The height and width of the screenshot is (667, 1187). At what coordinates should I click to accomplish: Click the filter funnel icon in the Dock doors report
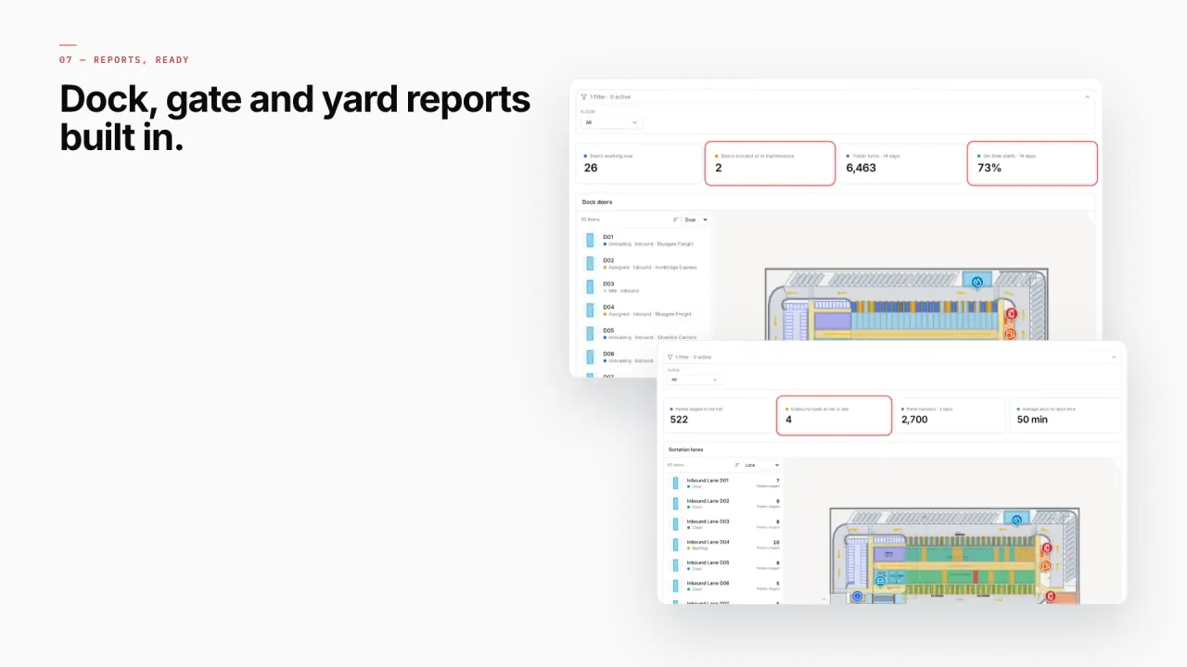pos(584,97)
